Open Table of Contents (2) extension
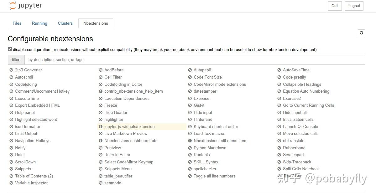The width and height of the screenshot is (376, 195). (34, 176)
